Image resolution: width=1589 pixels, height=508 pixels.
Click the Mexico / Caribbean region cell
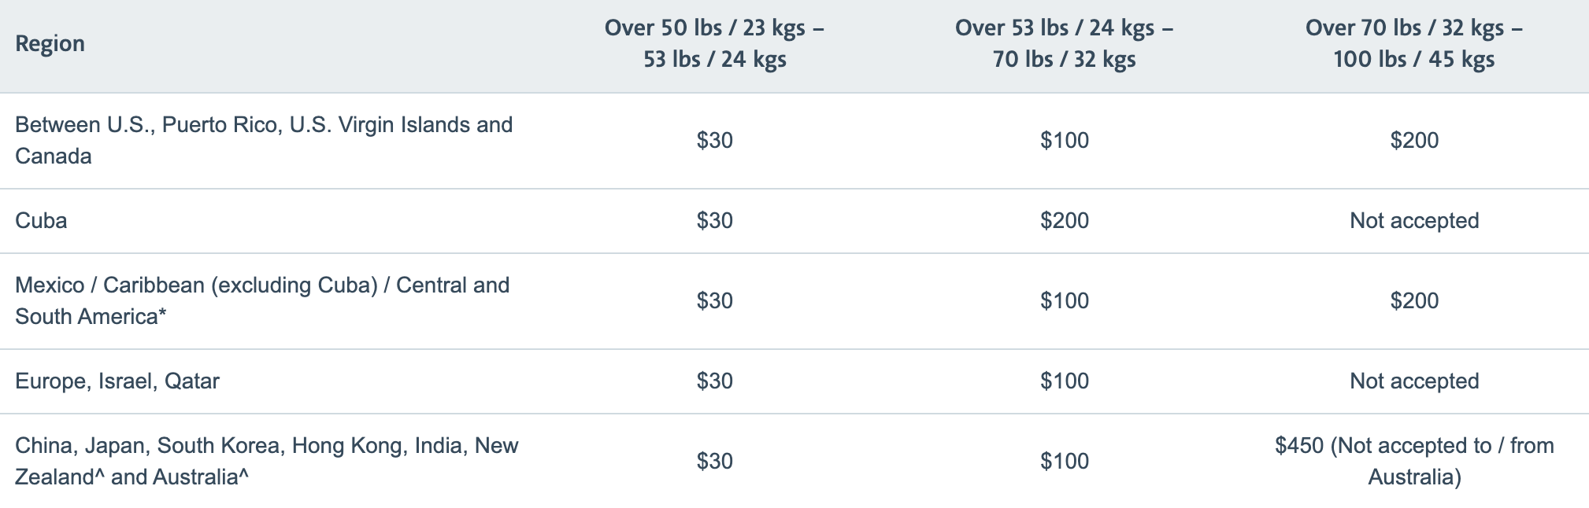[x=262, y=301]
